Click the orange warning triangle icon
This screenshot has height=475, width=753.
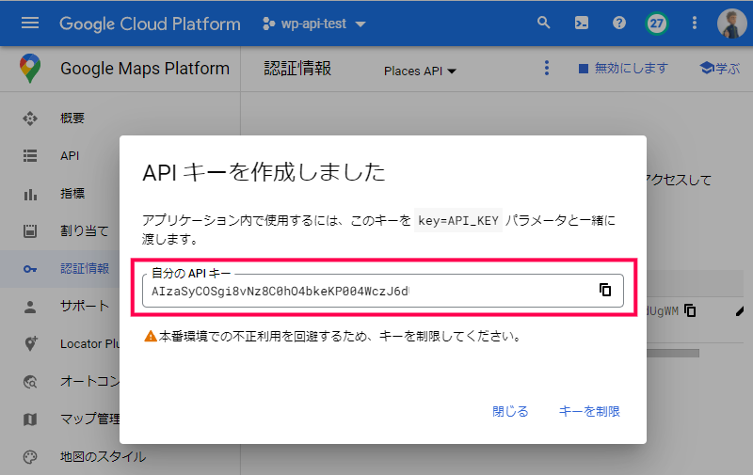[x=151, y=336]
